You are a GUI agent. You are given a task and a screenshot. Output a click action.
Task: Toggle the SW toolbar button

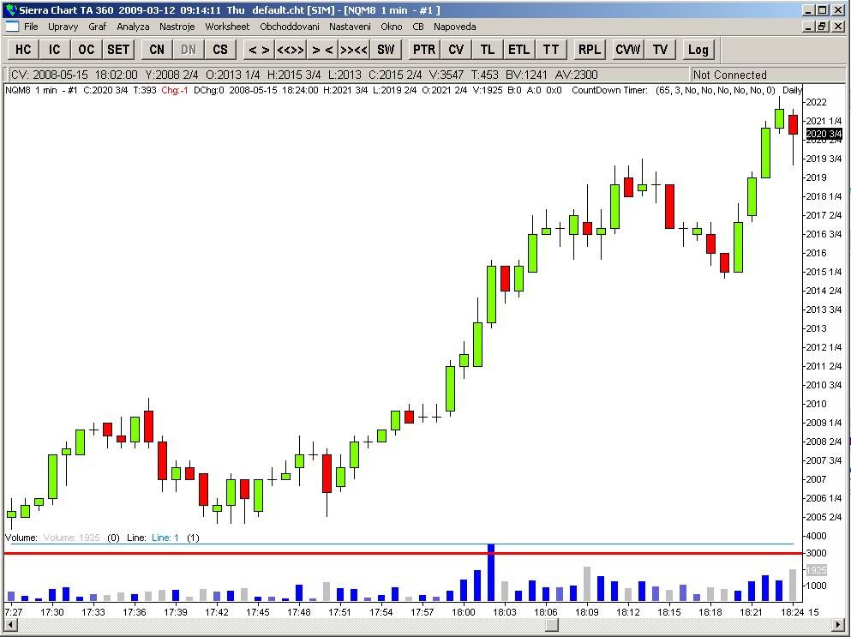[386, 50]
